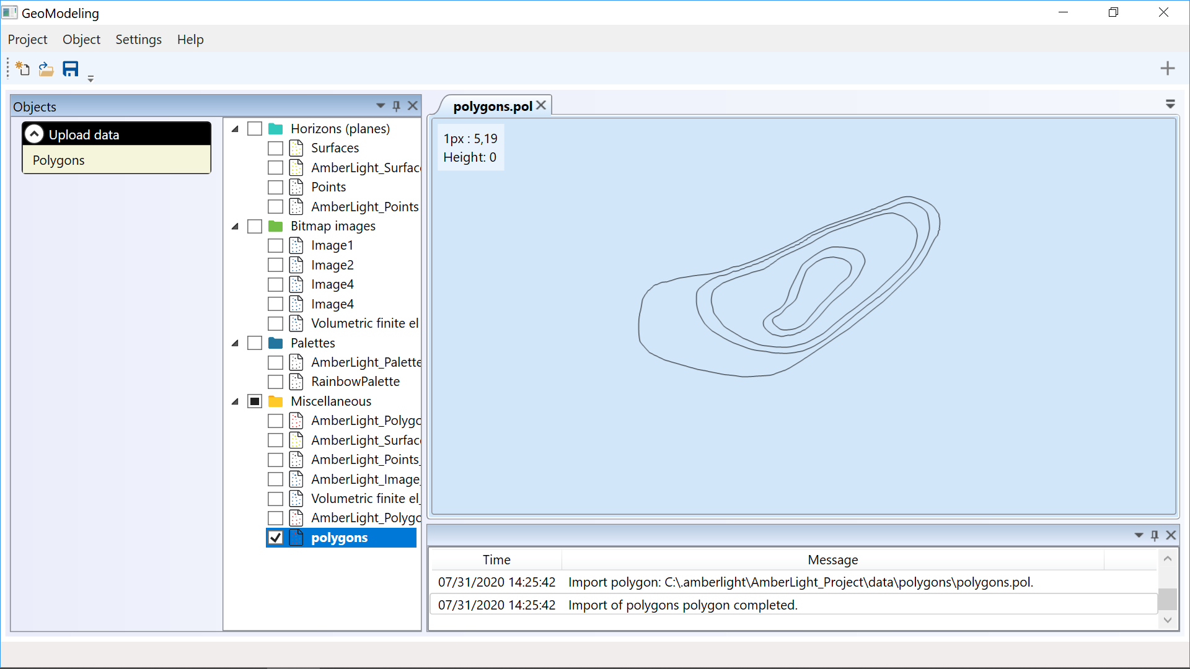
Task: Open the document tabs dropdown arrow
Action: click(x=1170, y=104)
